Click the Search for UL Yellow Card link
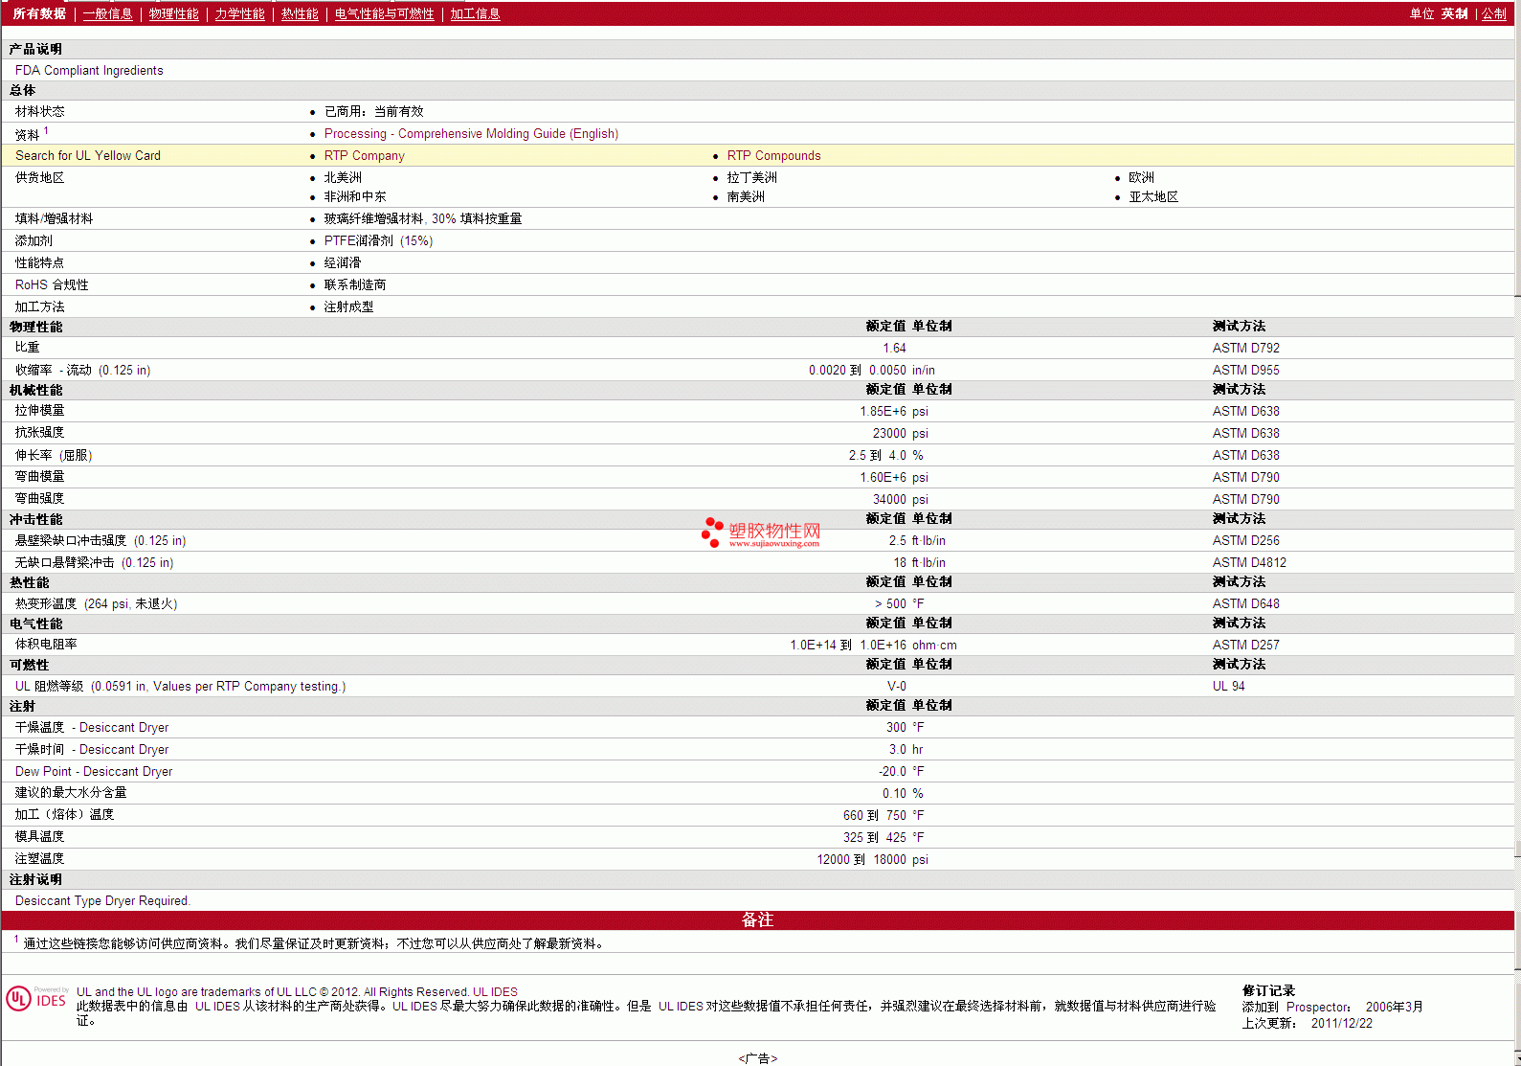This screenshot has height=1066, width=1521. [88, 156]
